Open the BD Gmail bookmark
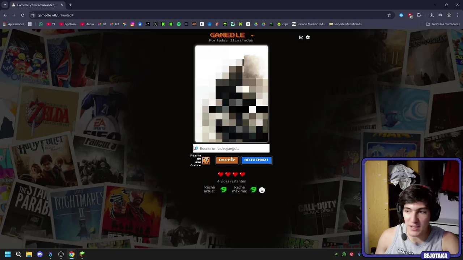The height and width of the screenshot is (260, 463). pyautogui.click(x=114, y=24)
